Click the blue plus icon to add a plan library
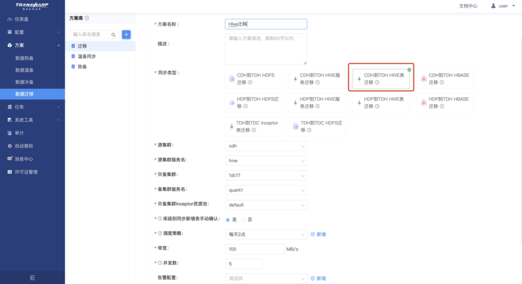522x284 pixels. (126, 34)
